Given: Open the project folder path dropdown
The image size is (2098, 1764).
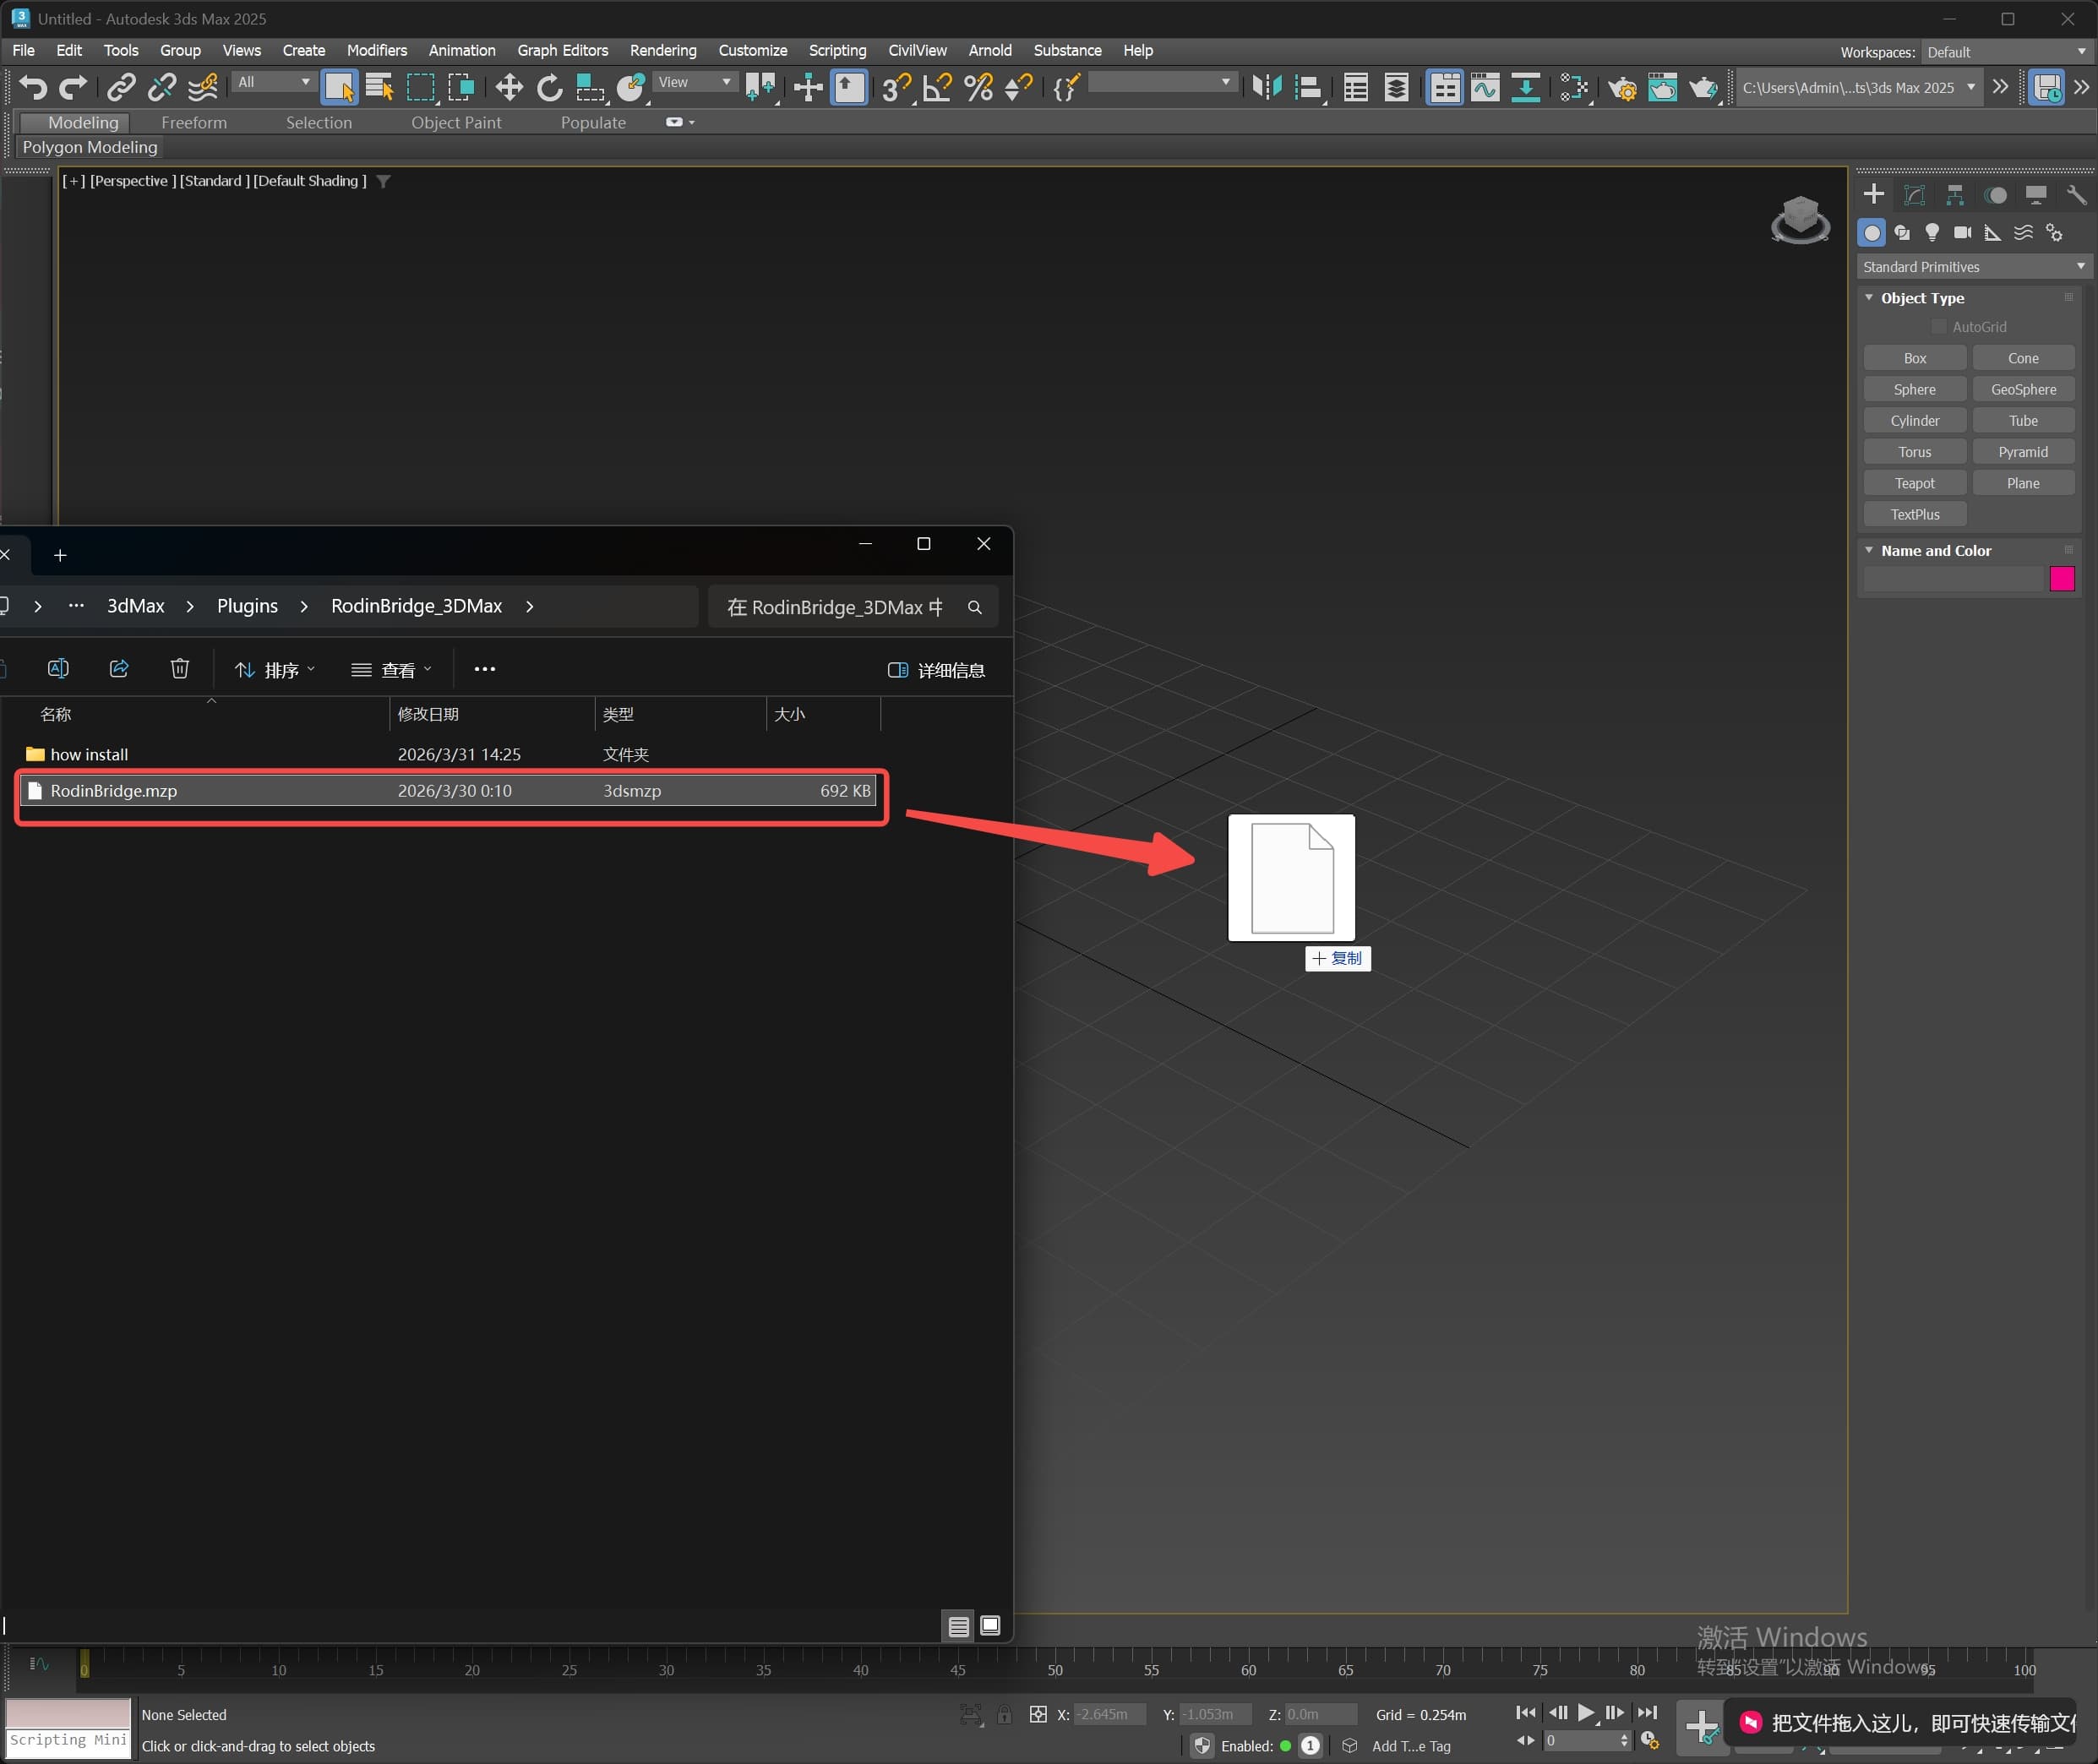Looking at the screenshot, I should (1859, 88).
